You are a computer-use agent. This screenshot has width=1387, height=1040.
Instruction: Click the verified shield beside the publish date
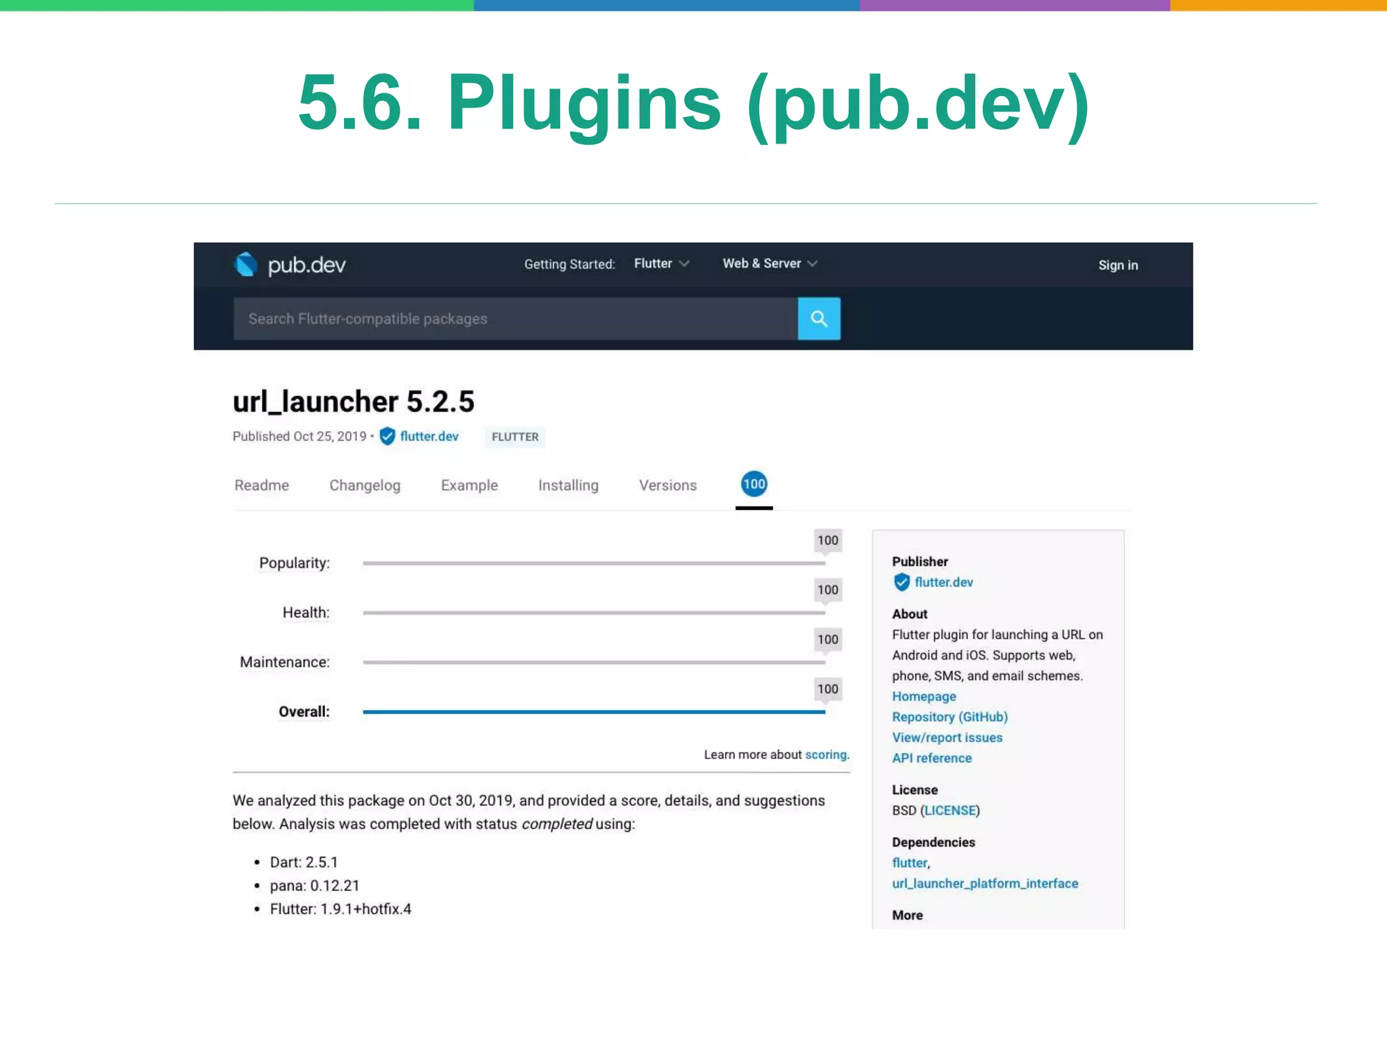click(387, 437)
